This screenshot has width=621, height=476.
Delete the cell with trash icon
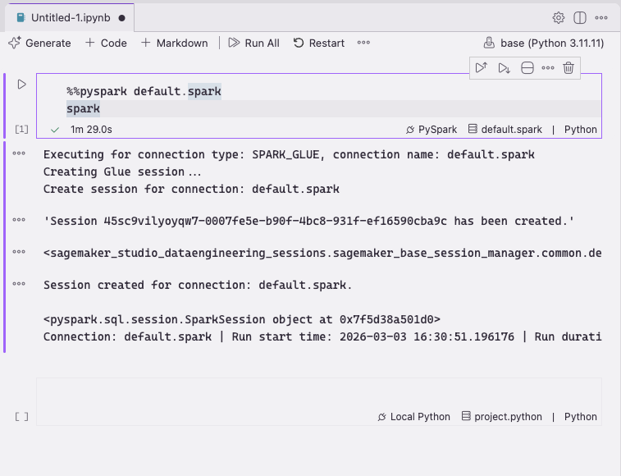coord(568,68)
